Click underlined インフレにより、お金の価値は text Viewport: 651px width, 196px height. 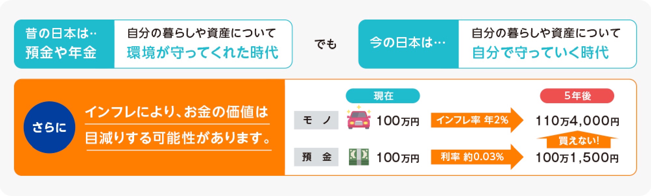177,112
